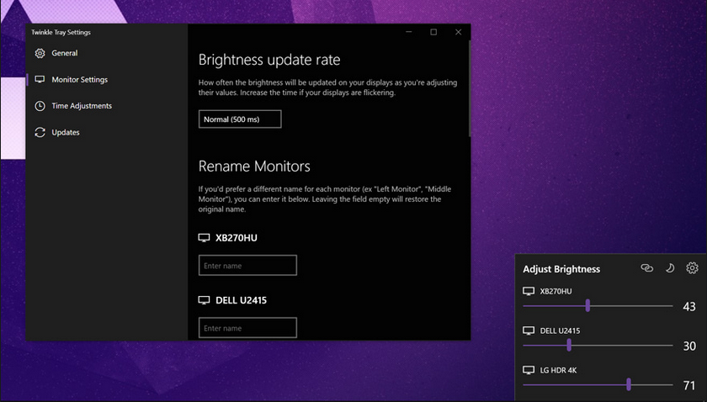Click the Time Adjustments clock icon

tap(40, 106)
